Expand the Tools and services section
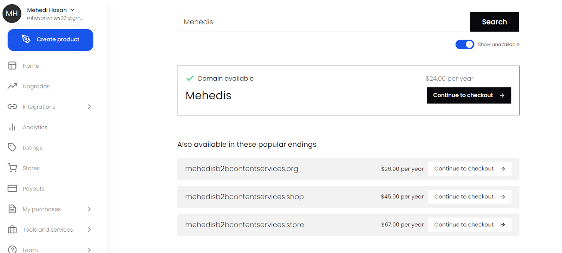The image size is (562, 253). click(90, 229)
